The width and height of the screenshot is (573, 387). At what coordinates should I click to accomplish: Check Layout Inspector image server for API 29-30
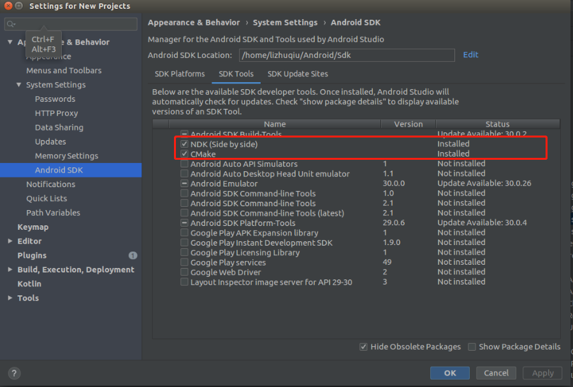(184, 282)
